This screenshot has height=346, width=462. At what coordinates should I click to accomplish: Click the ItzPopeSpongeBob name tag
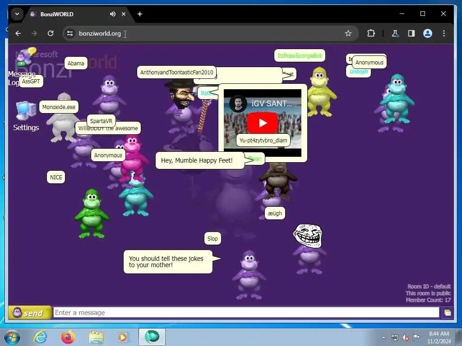[300, 55]
